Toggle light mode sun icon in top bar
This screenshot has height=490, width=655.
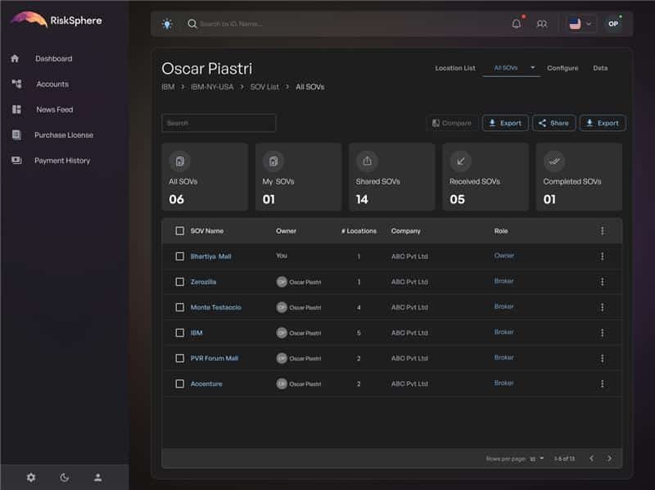tap(167, 24)
